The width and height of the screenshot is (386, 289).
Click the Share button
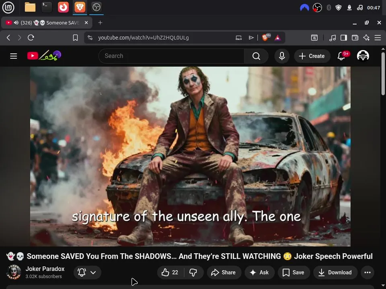pos(224,272)
